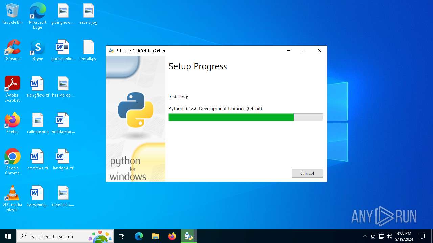Click the taskbar search box

click(x=65, y=236)
